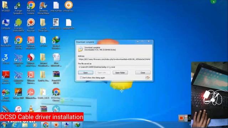Open the update file icon on the desktop
The height and width of the screenshot is (128, 228).
(68, 24)
